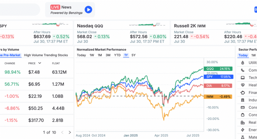
Task: Select the Industrials building icon
Action: (x=243, y=100)
